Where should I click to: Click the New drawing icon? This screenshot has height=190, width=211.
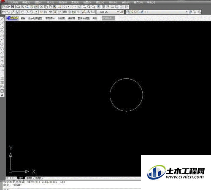pos(4,7)
